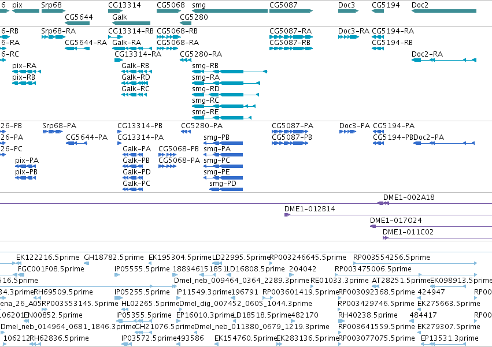
Task: Click BAC clone DME1-012B14 label
Action: pyautogui.click(x=310, y=209)
